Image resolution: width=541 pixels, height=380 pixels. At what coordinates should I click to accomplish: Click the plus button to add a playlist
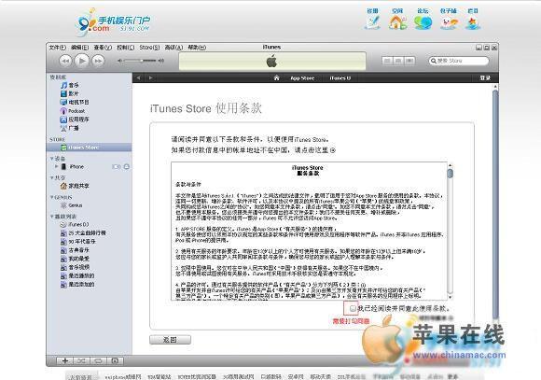coord(65,361)
